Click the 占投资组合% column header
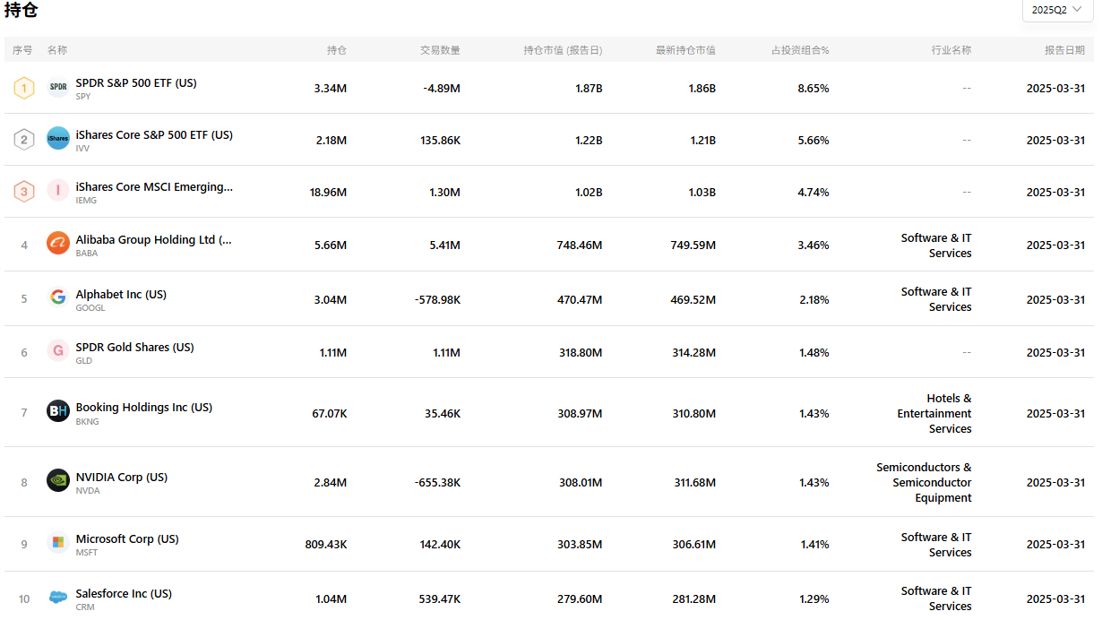 pos(801,50)
